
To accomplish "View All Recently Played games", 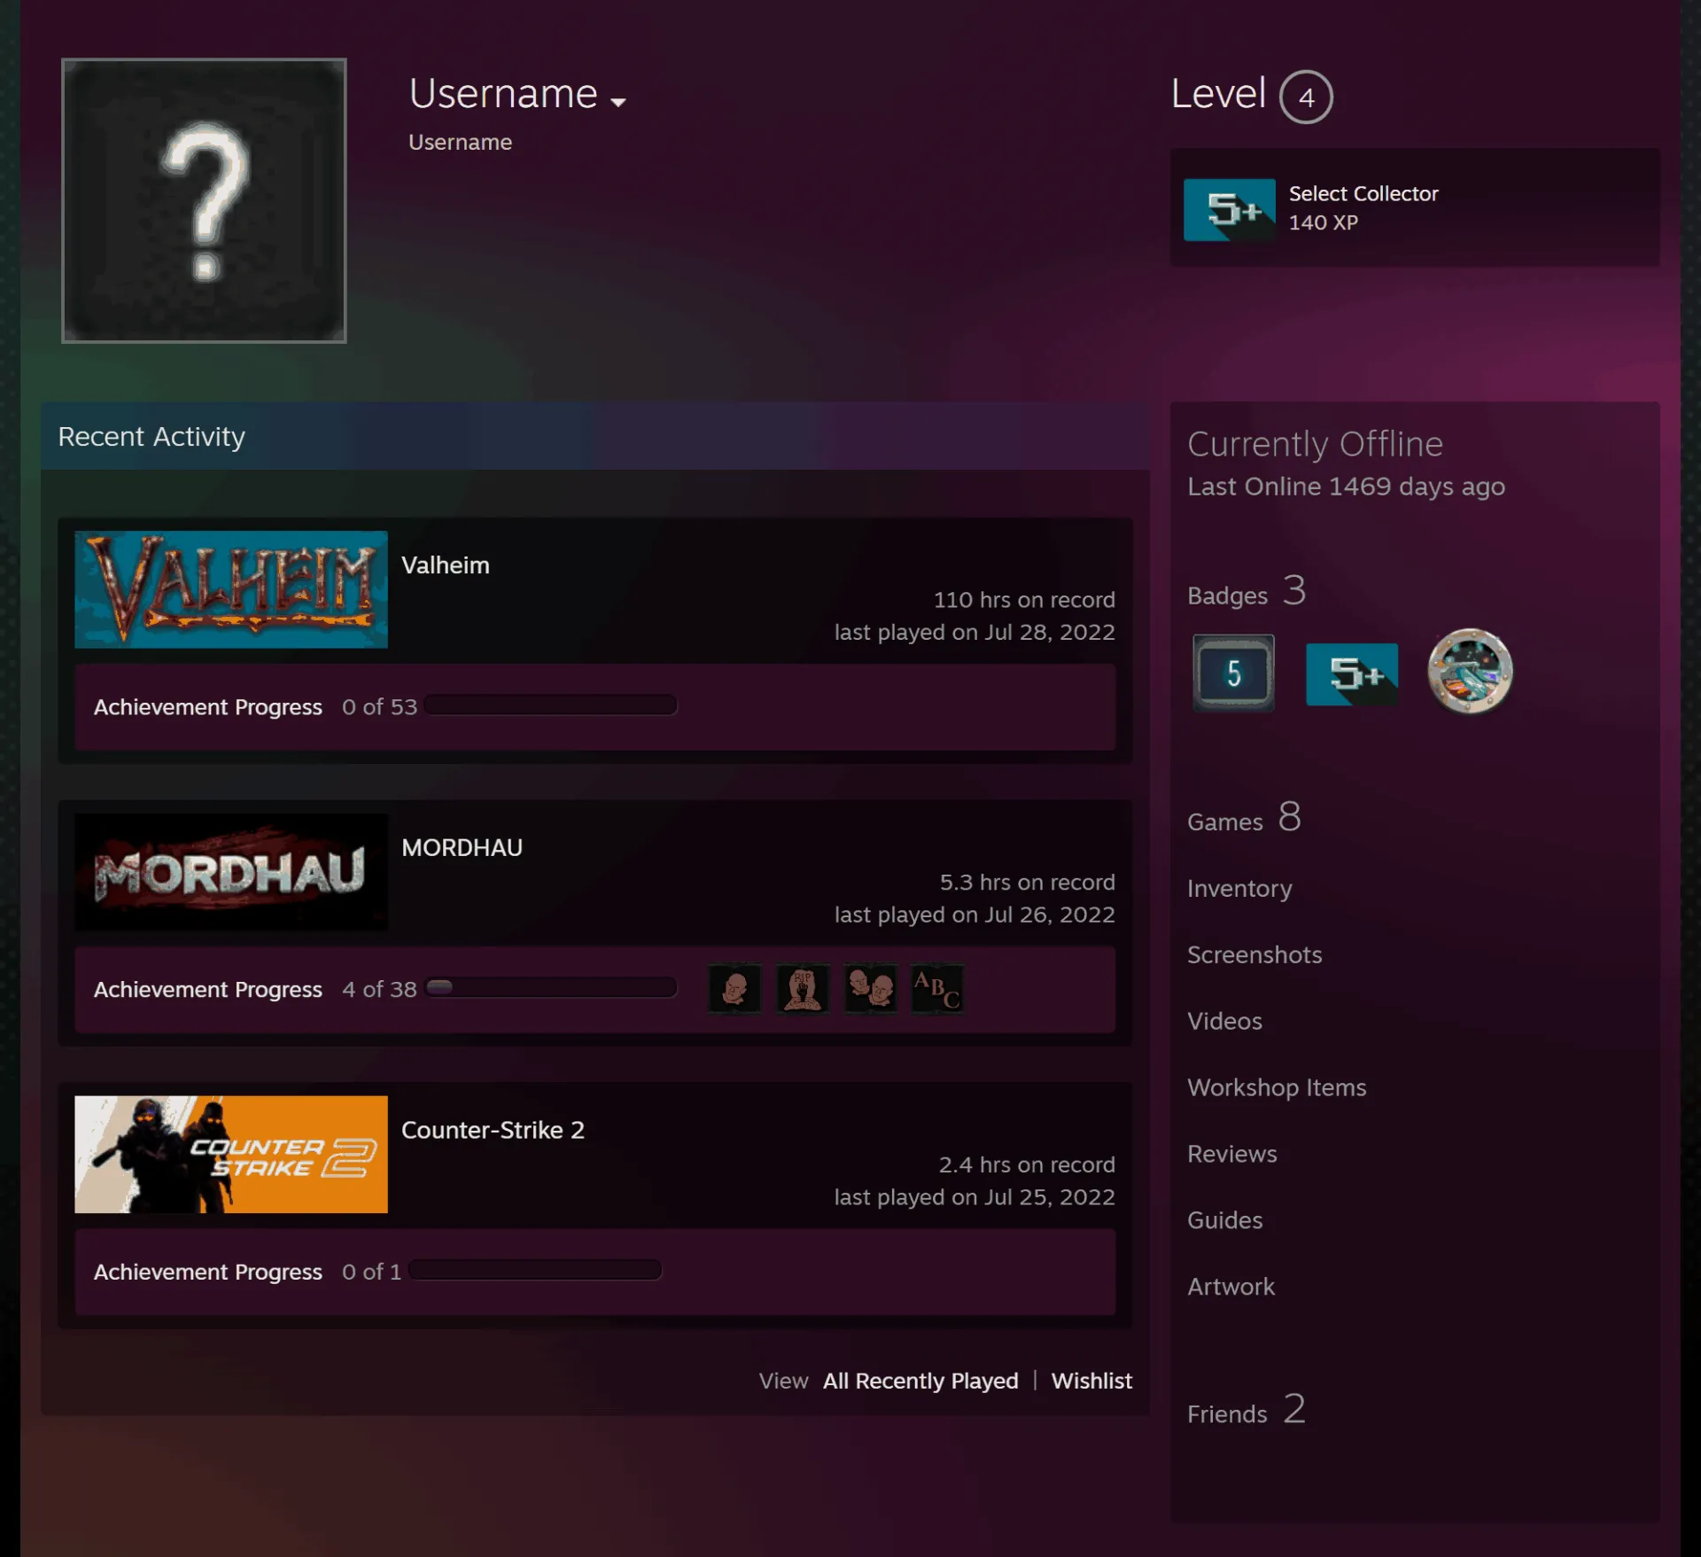I will 920,1381.
